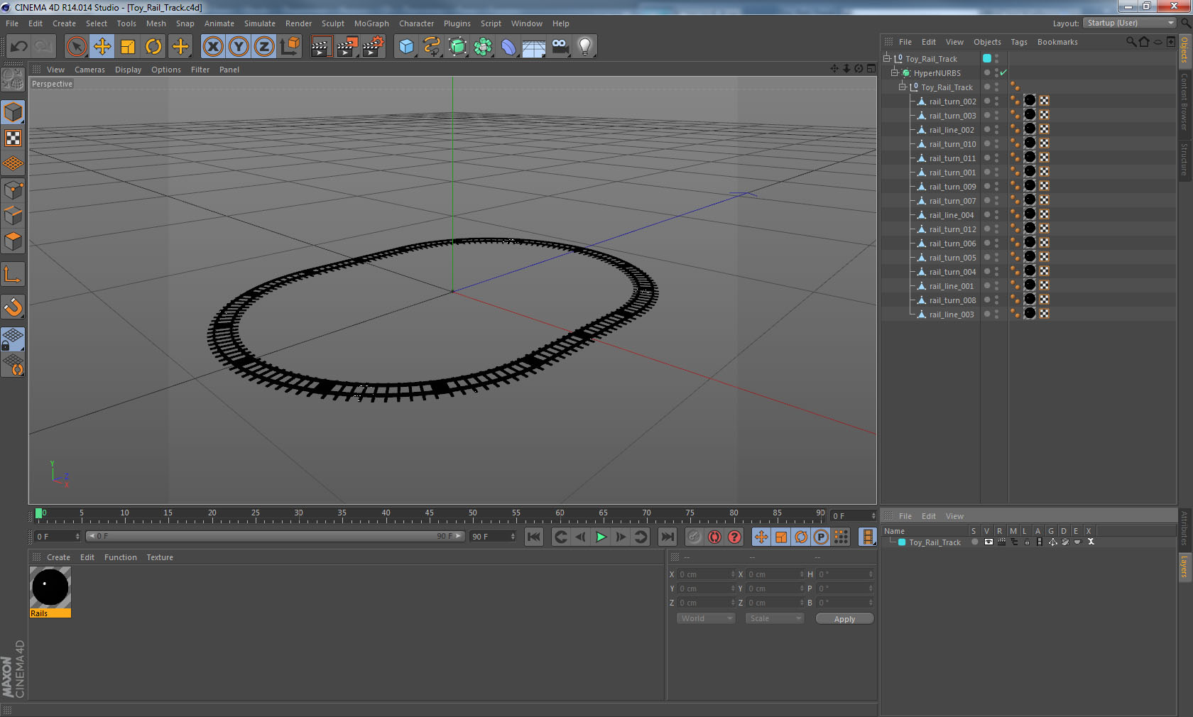The image size is (1193, 717).
Task: Add a Camera object
Action: click(560, 47)
